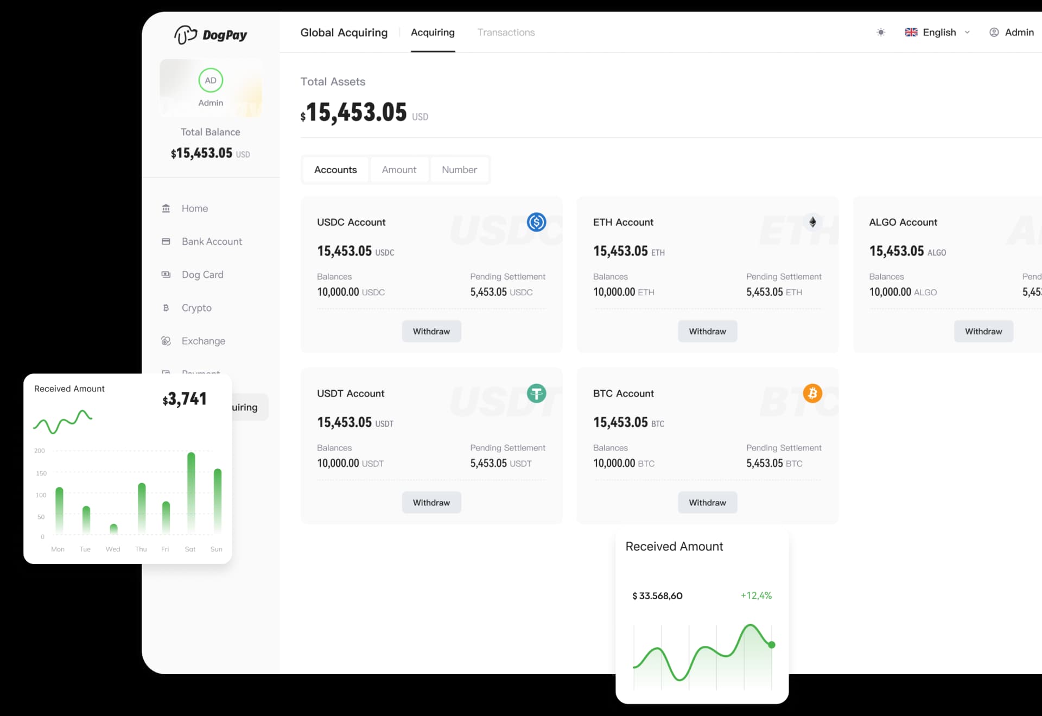Toggle light/dark theme with the sun icon

pyautogui.click(x=880, y=32)
